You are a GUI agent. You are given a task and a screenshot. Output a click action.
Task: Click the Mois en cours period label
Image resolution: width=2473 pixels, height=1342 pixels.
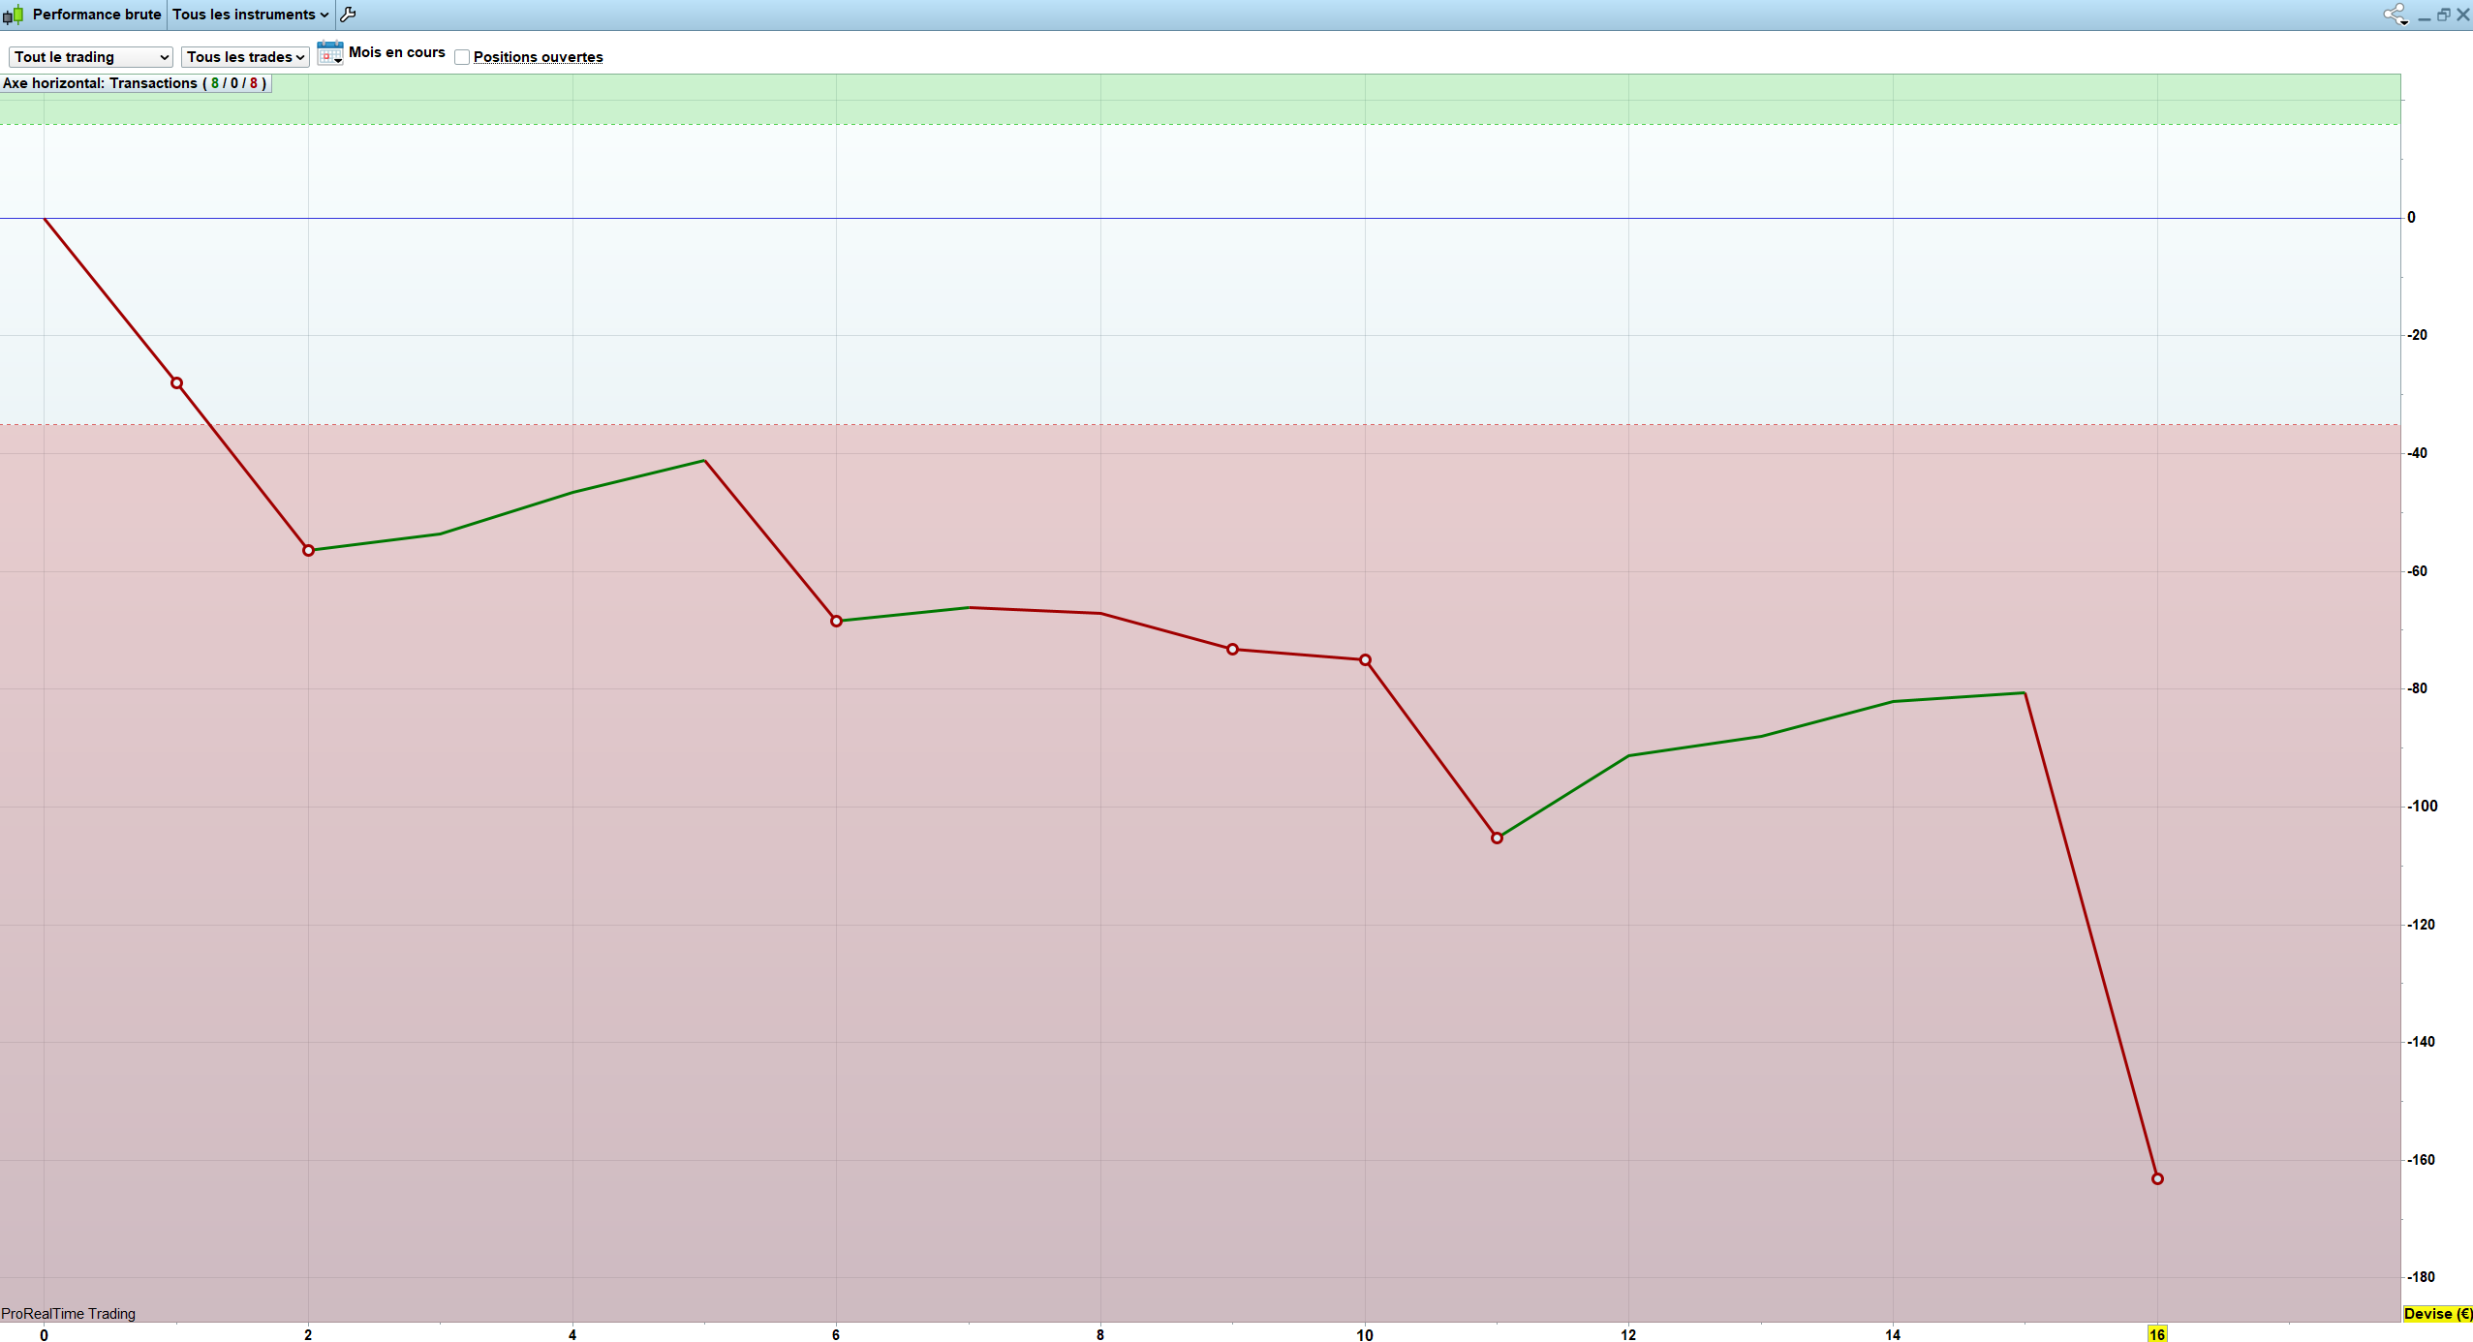pos(396,52)
